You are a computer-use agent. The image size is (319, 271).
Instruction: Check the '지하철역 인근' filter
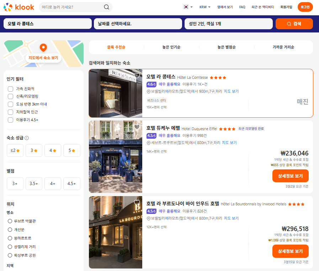(10, 112)
